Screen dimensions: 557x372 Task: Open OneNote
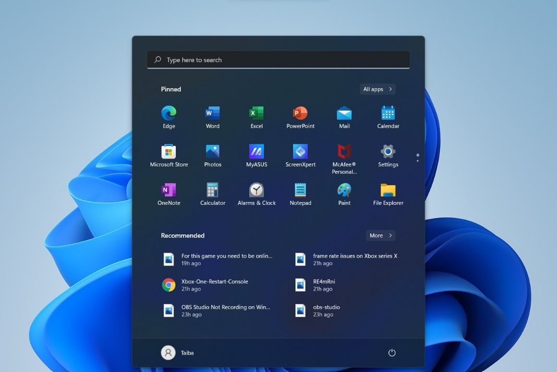click(168, 194)
